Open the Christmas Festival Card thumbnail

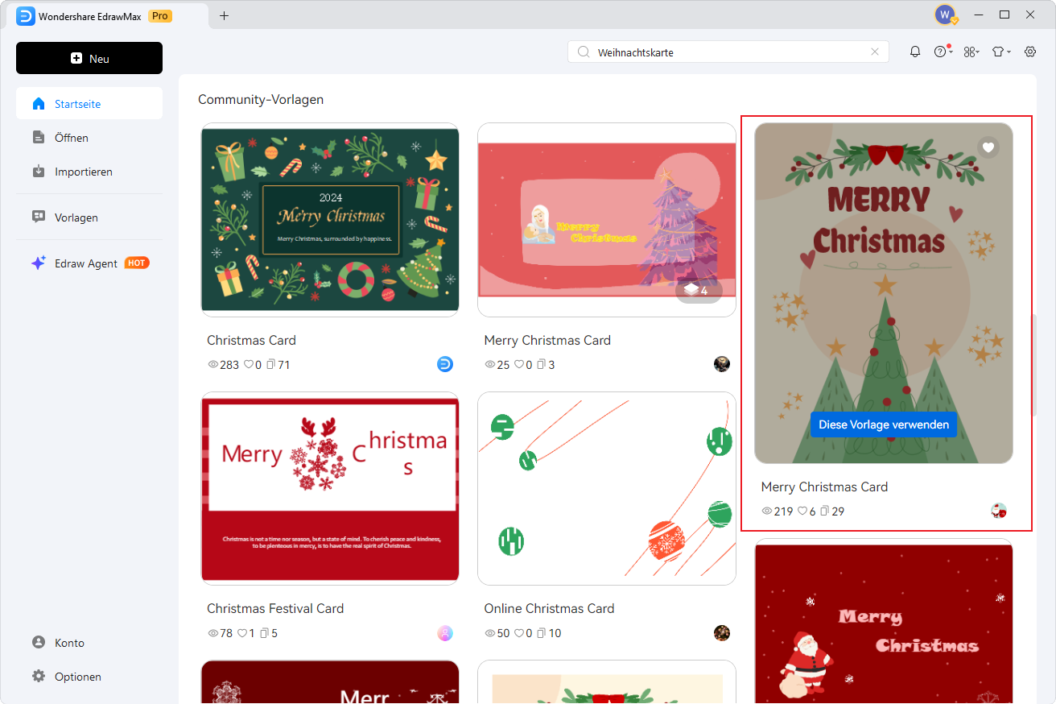coord(329,488)
